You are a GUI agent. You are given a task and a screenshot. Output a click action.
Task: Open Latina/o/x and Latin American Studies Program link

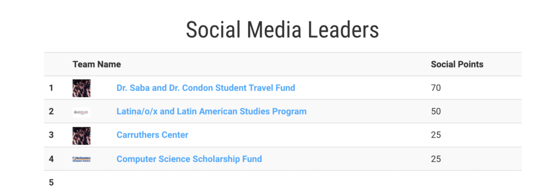pos(211,112)
